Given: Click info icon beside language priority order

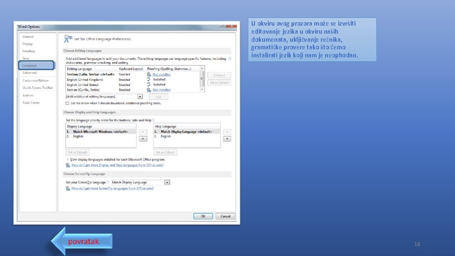Looking at the screenshot, I should (153, 120).
